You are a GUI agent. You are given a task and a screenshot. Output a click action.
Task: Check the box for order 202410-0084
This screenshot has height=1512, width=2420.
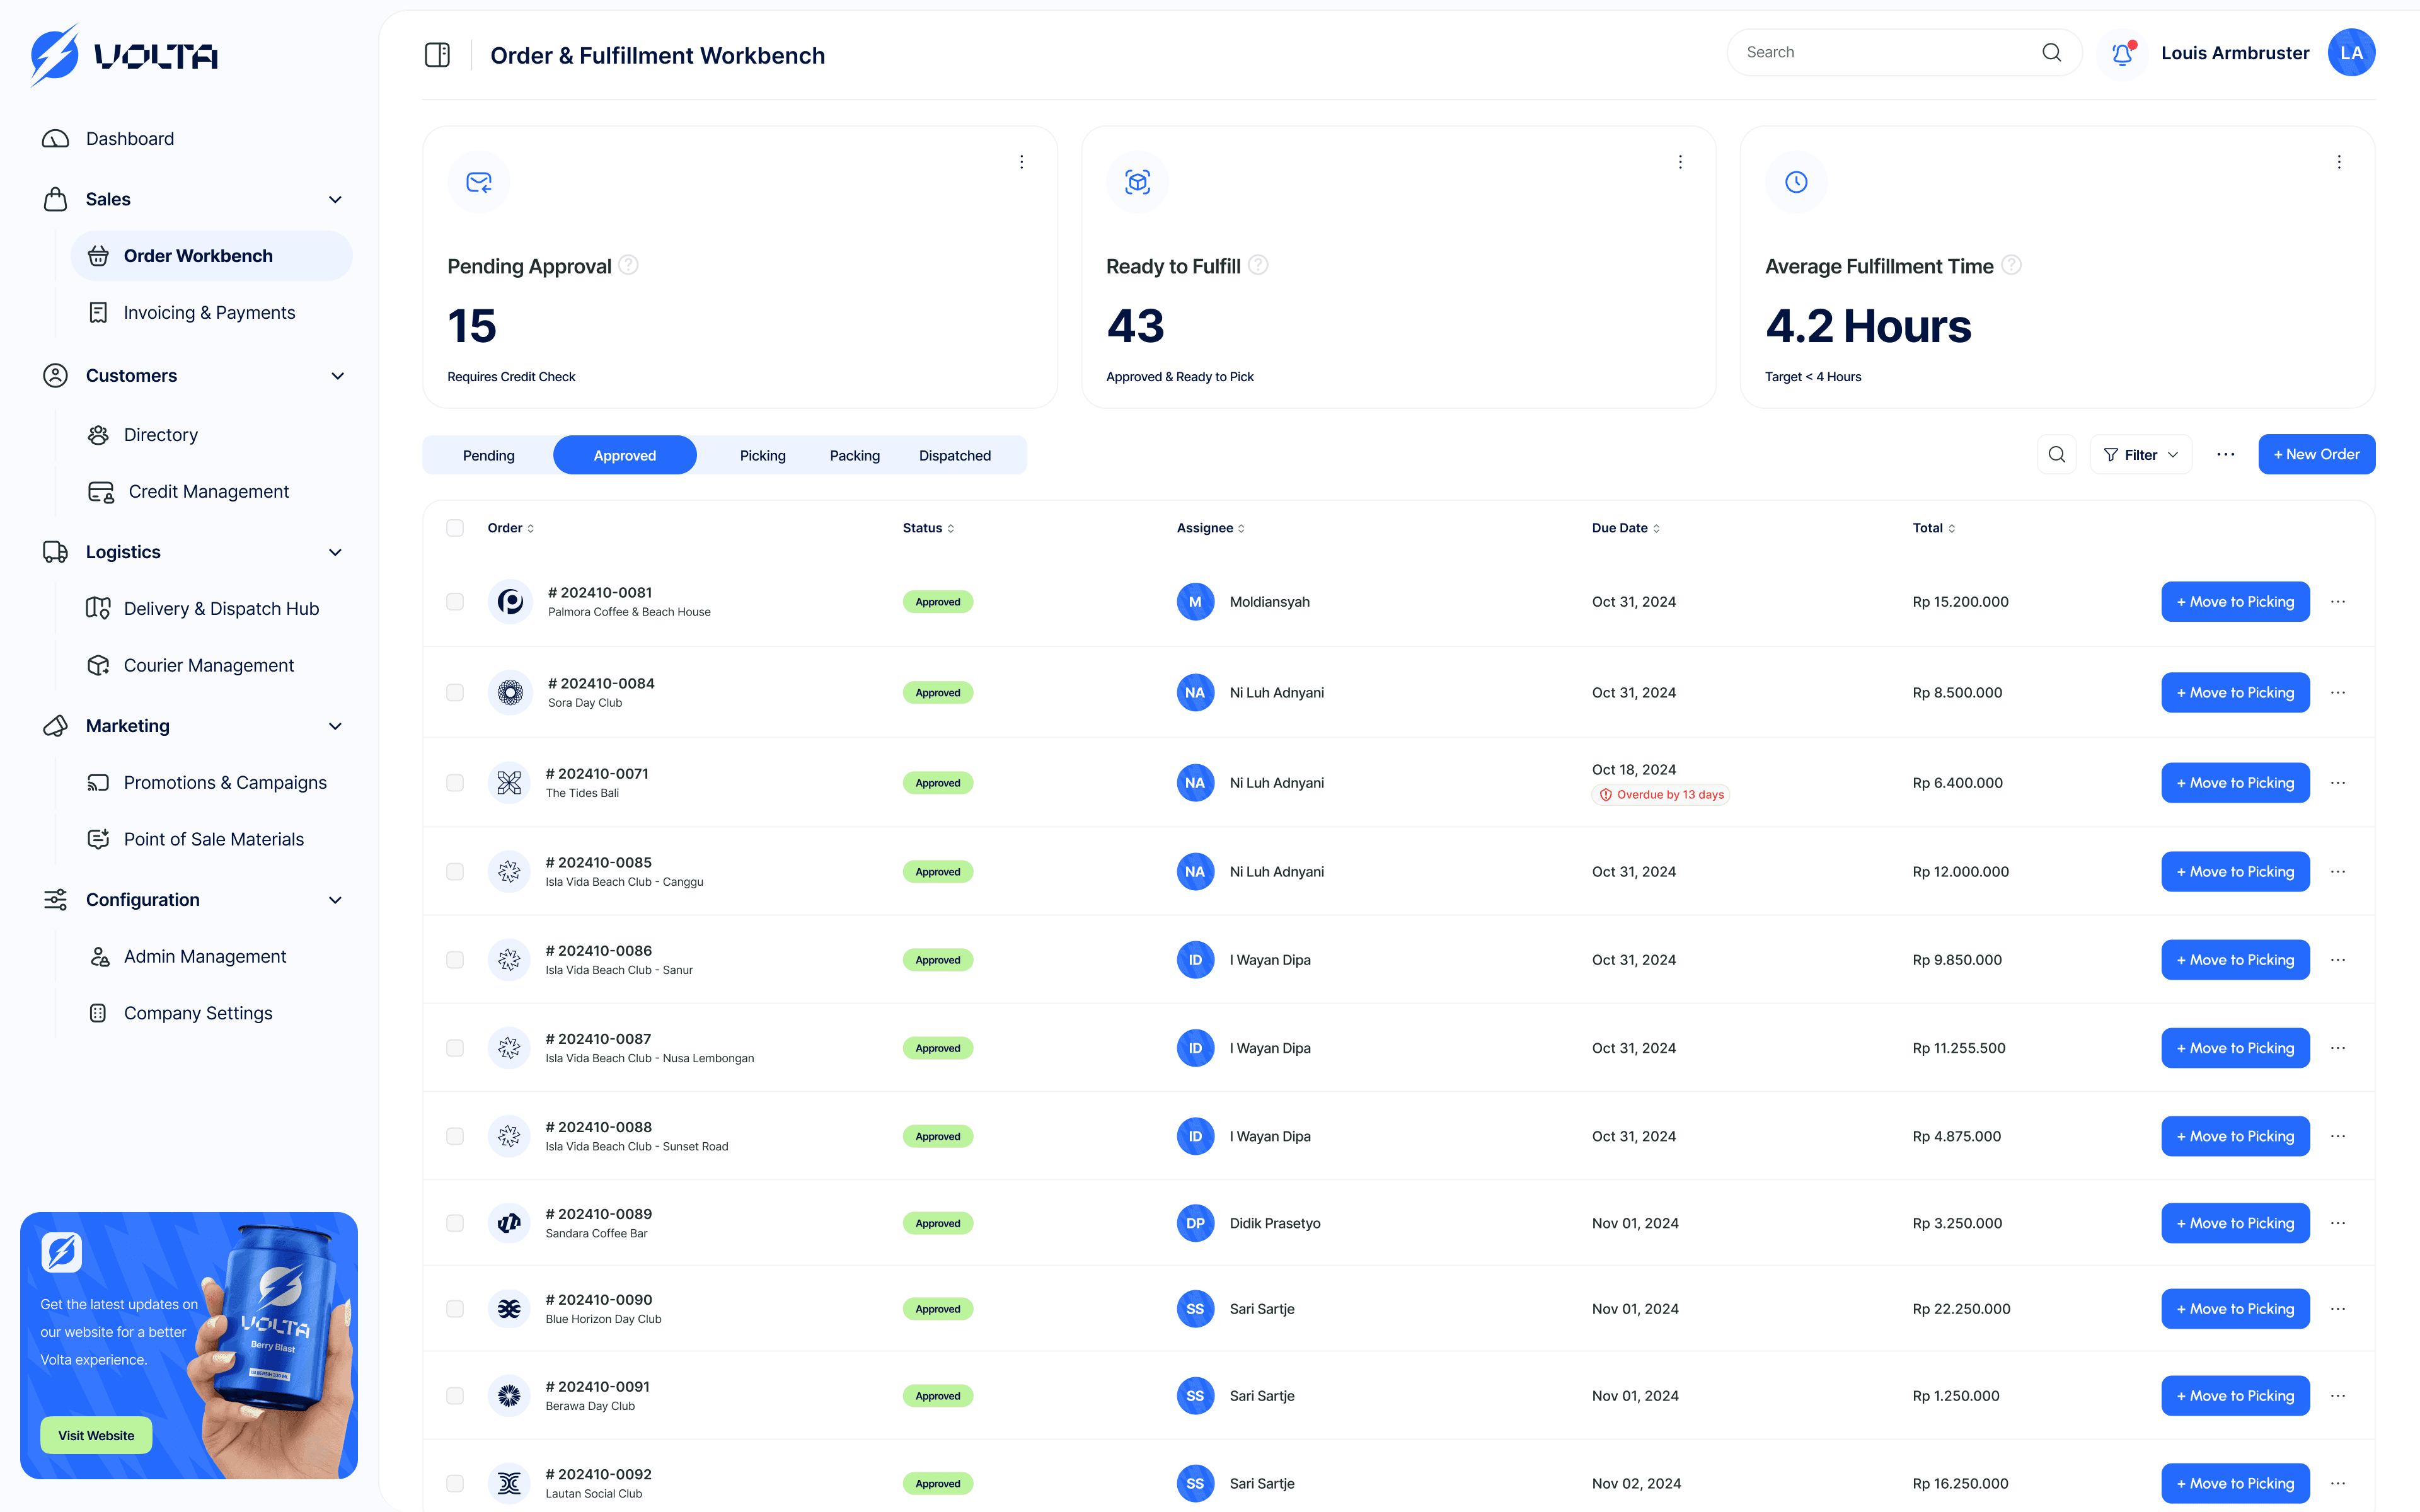pyautogui.click(x=455, y=693)
